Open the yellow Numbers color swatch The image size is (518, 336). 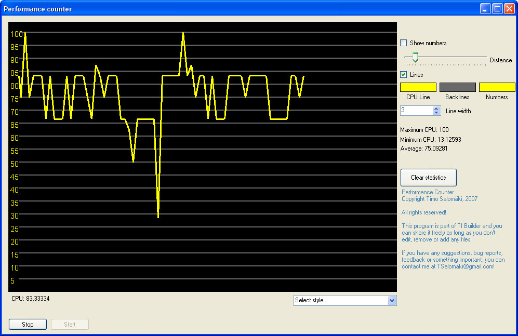(497, 87)
